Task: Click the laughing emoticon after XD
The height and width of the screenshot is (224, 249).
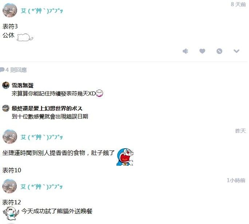Action: (99, 93)
